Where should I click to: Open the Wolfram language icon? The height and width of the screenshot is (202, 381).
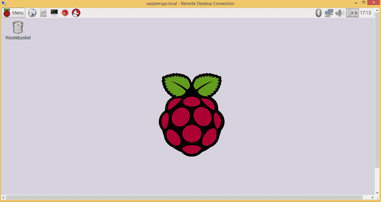coord(76,13)
